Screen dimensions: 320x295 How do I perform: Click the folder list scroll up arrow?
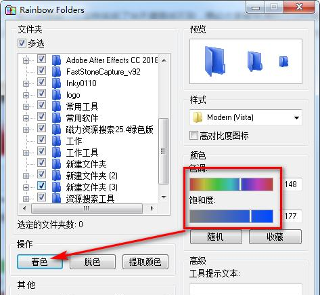[164, 60]
